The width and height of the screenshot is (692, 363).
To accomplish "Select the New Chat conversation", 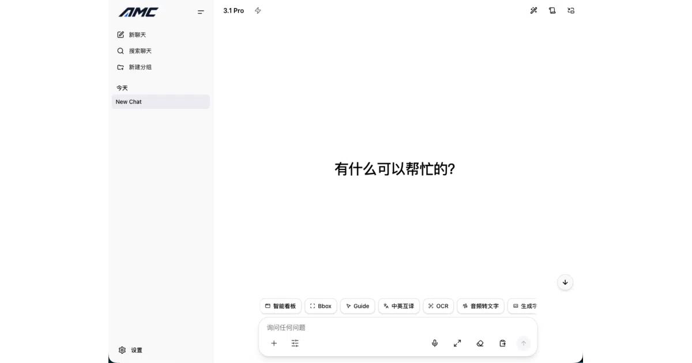I will 161,102.
